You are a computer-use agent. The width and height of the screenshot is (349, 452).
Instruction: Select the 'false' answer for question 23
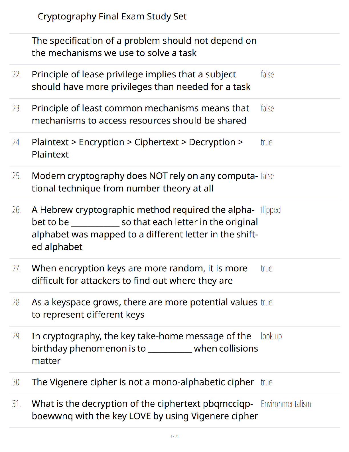tap(267, 108)
